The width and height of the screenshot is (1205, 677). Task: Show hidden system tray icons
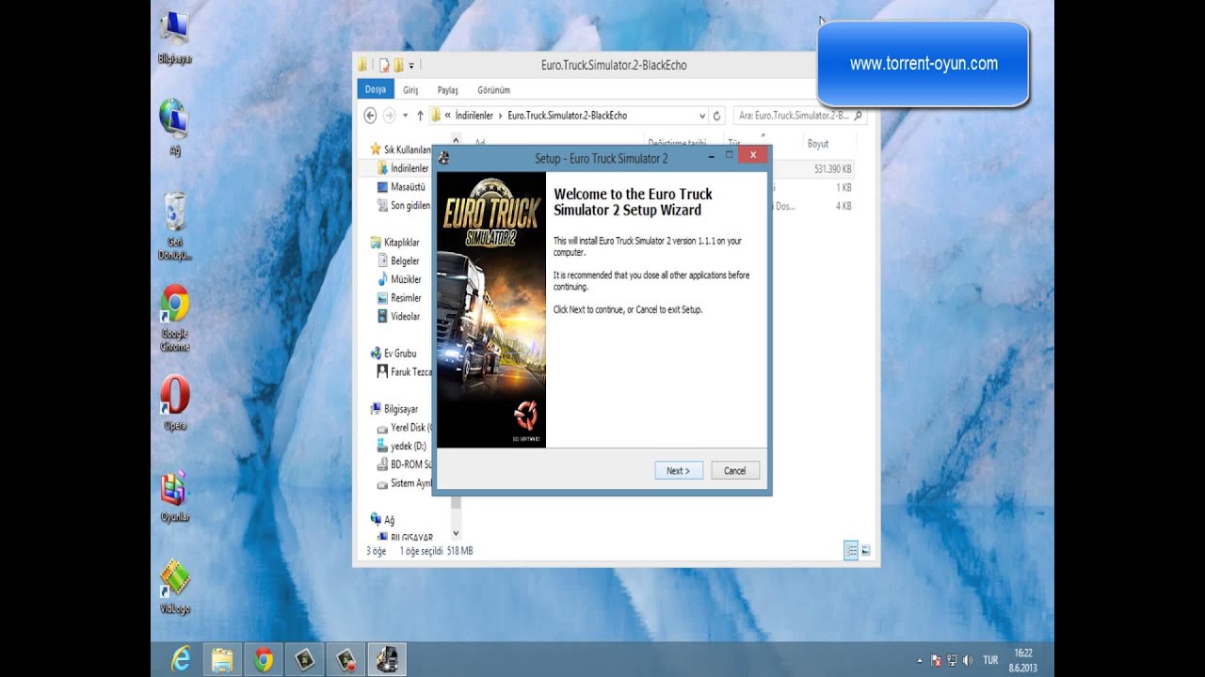[920, 661]
